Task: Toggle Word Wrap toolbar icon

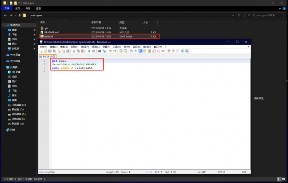Action: tap(131, 51)
